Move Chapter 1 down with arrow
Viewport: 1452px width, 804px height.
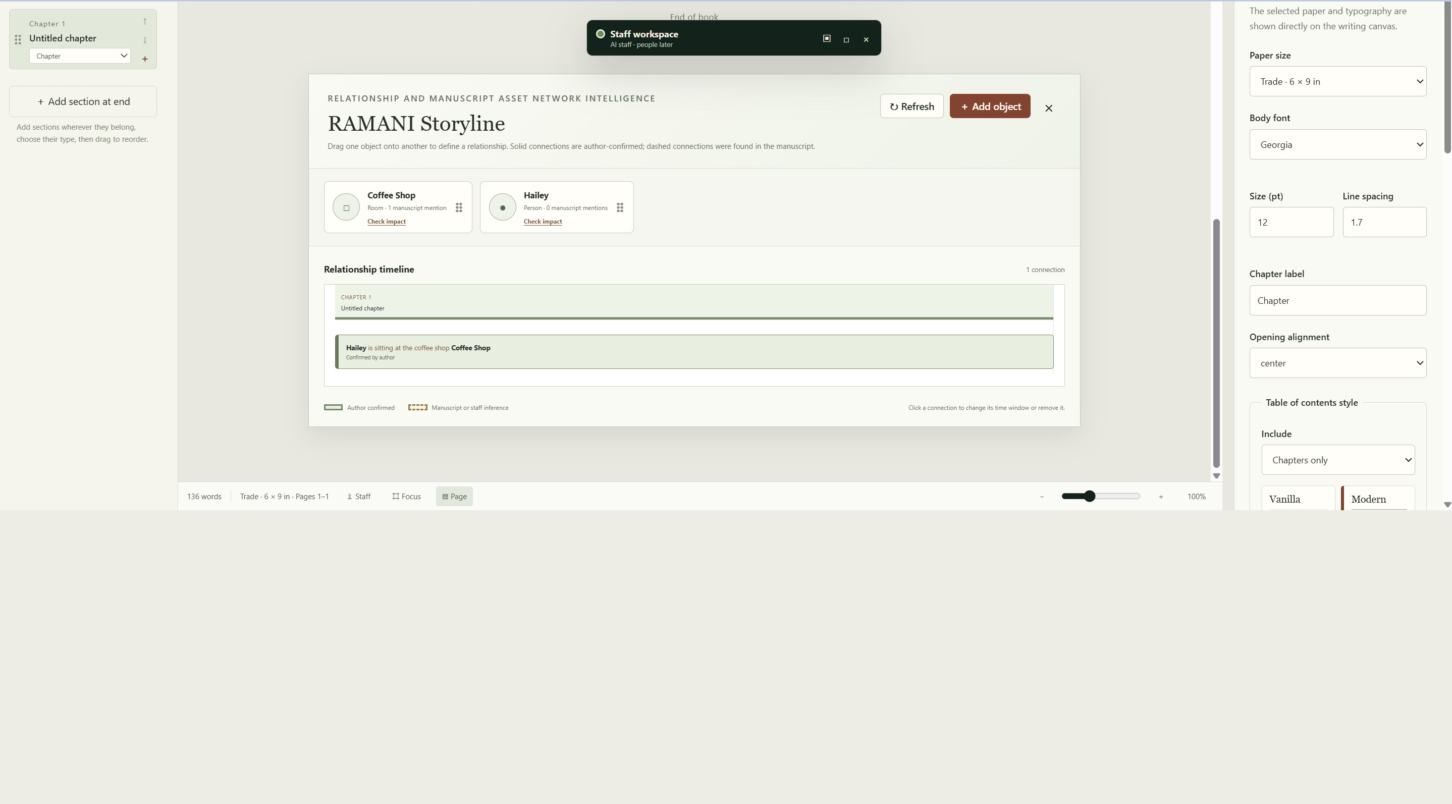pos(145,40)
